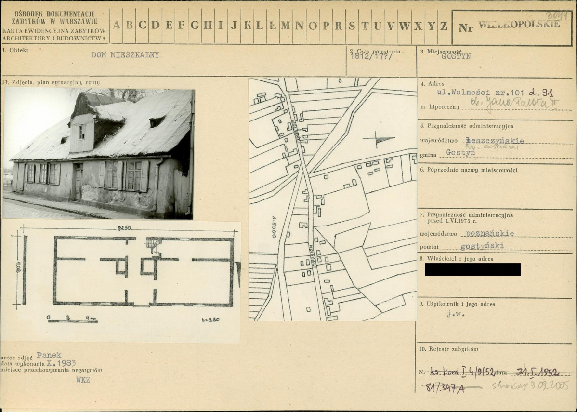
Task: Click the Nr WIELKOPOLSKIE stamp box
Action: click(511, 27)
